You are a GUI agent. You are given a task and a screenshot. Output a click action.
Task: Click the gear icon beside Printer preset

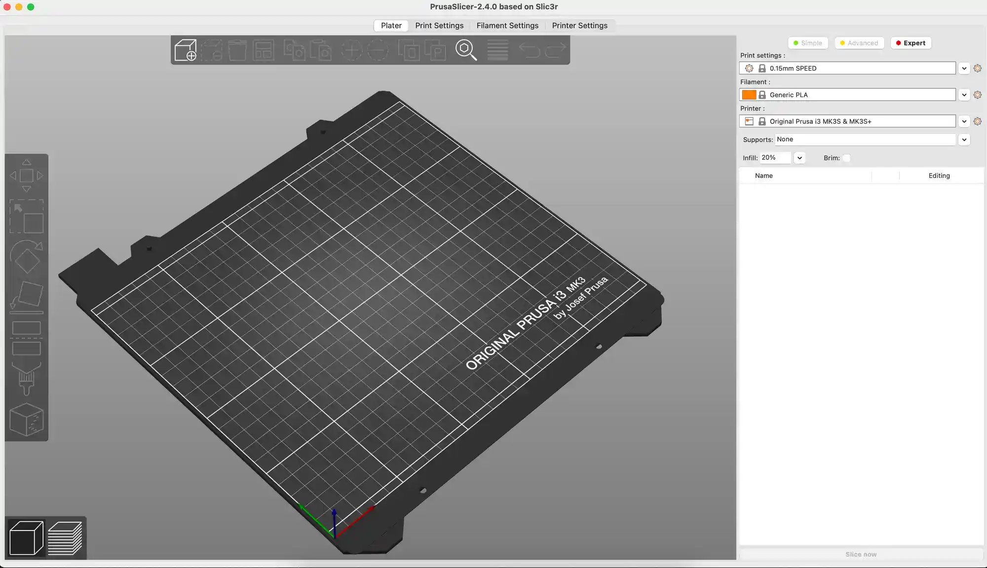(x=978, y=121)
